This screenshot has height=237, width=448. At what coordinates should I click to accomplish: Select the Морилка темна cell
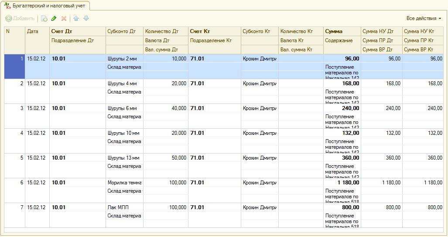(x=124, y=183)
